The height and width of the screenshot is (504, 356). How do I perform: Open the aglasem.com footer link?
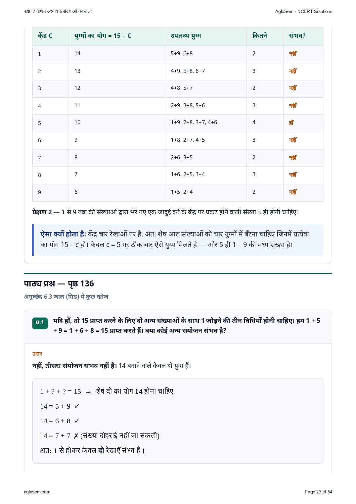pos(37,492)
